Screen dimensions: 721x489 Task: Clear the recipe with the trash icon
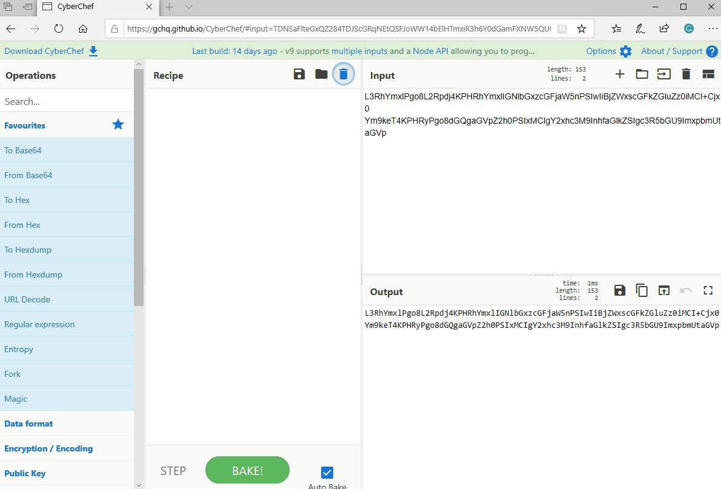click(344, 74)
